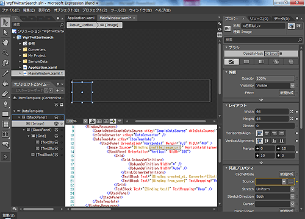Image resolution: width=305 pixels, height=219 pixels.
Task: Open the StretchDirection dropdown
Action: coord(292,196)
